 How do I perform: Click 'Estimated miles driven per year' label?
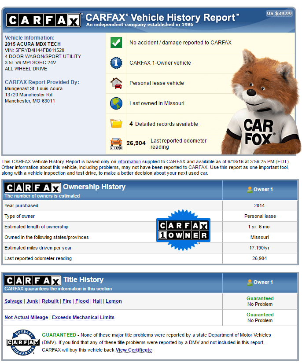click(x=38, y=248)
